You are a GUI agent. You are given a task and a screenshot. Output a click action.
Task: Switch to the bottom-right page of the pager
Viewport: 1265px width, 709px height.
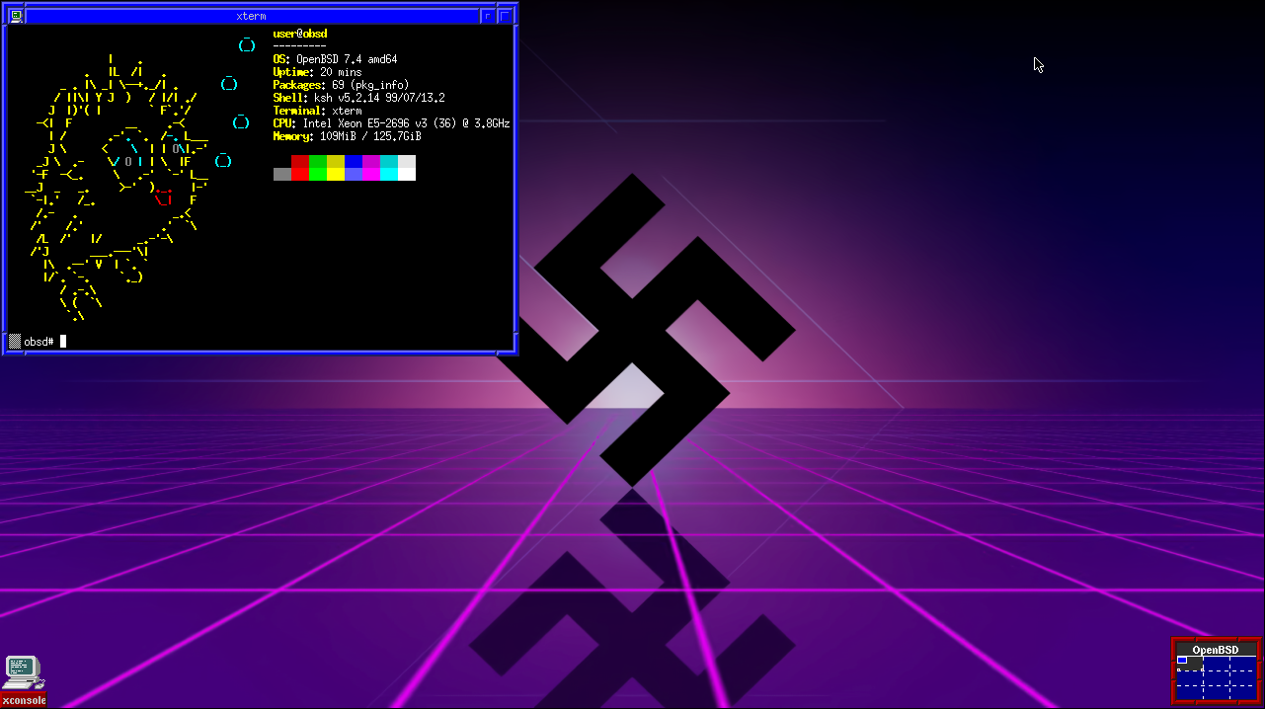[x=1243, y=692]
